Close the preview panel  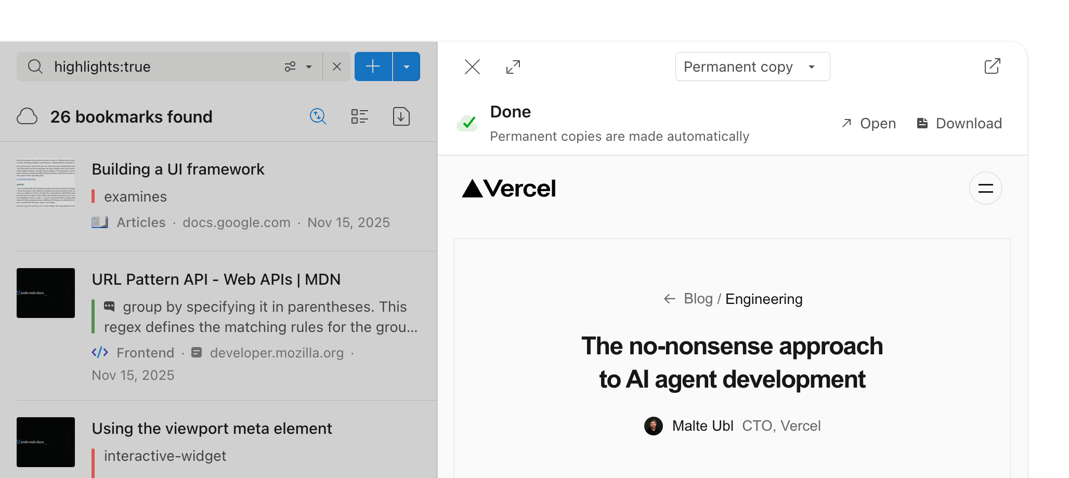click(x=472, y=67)
